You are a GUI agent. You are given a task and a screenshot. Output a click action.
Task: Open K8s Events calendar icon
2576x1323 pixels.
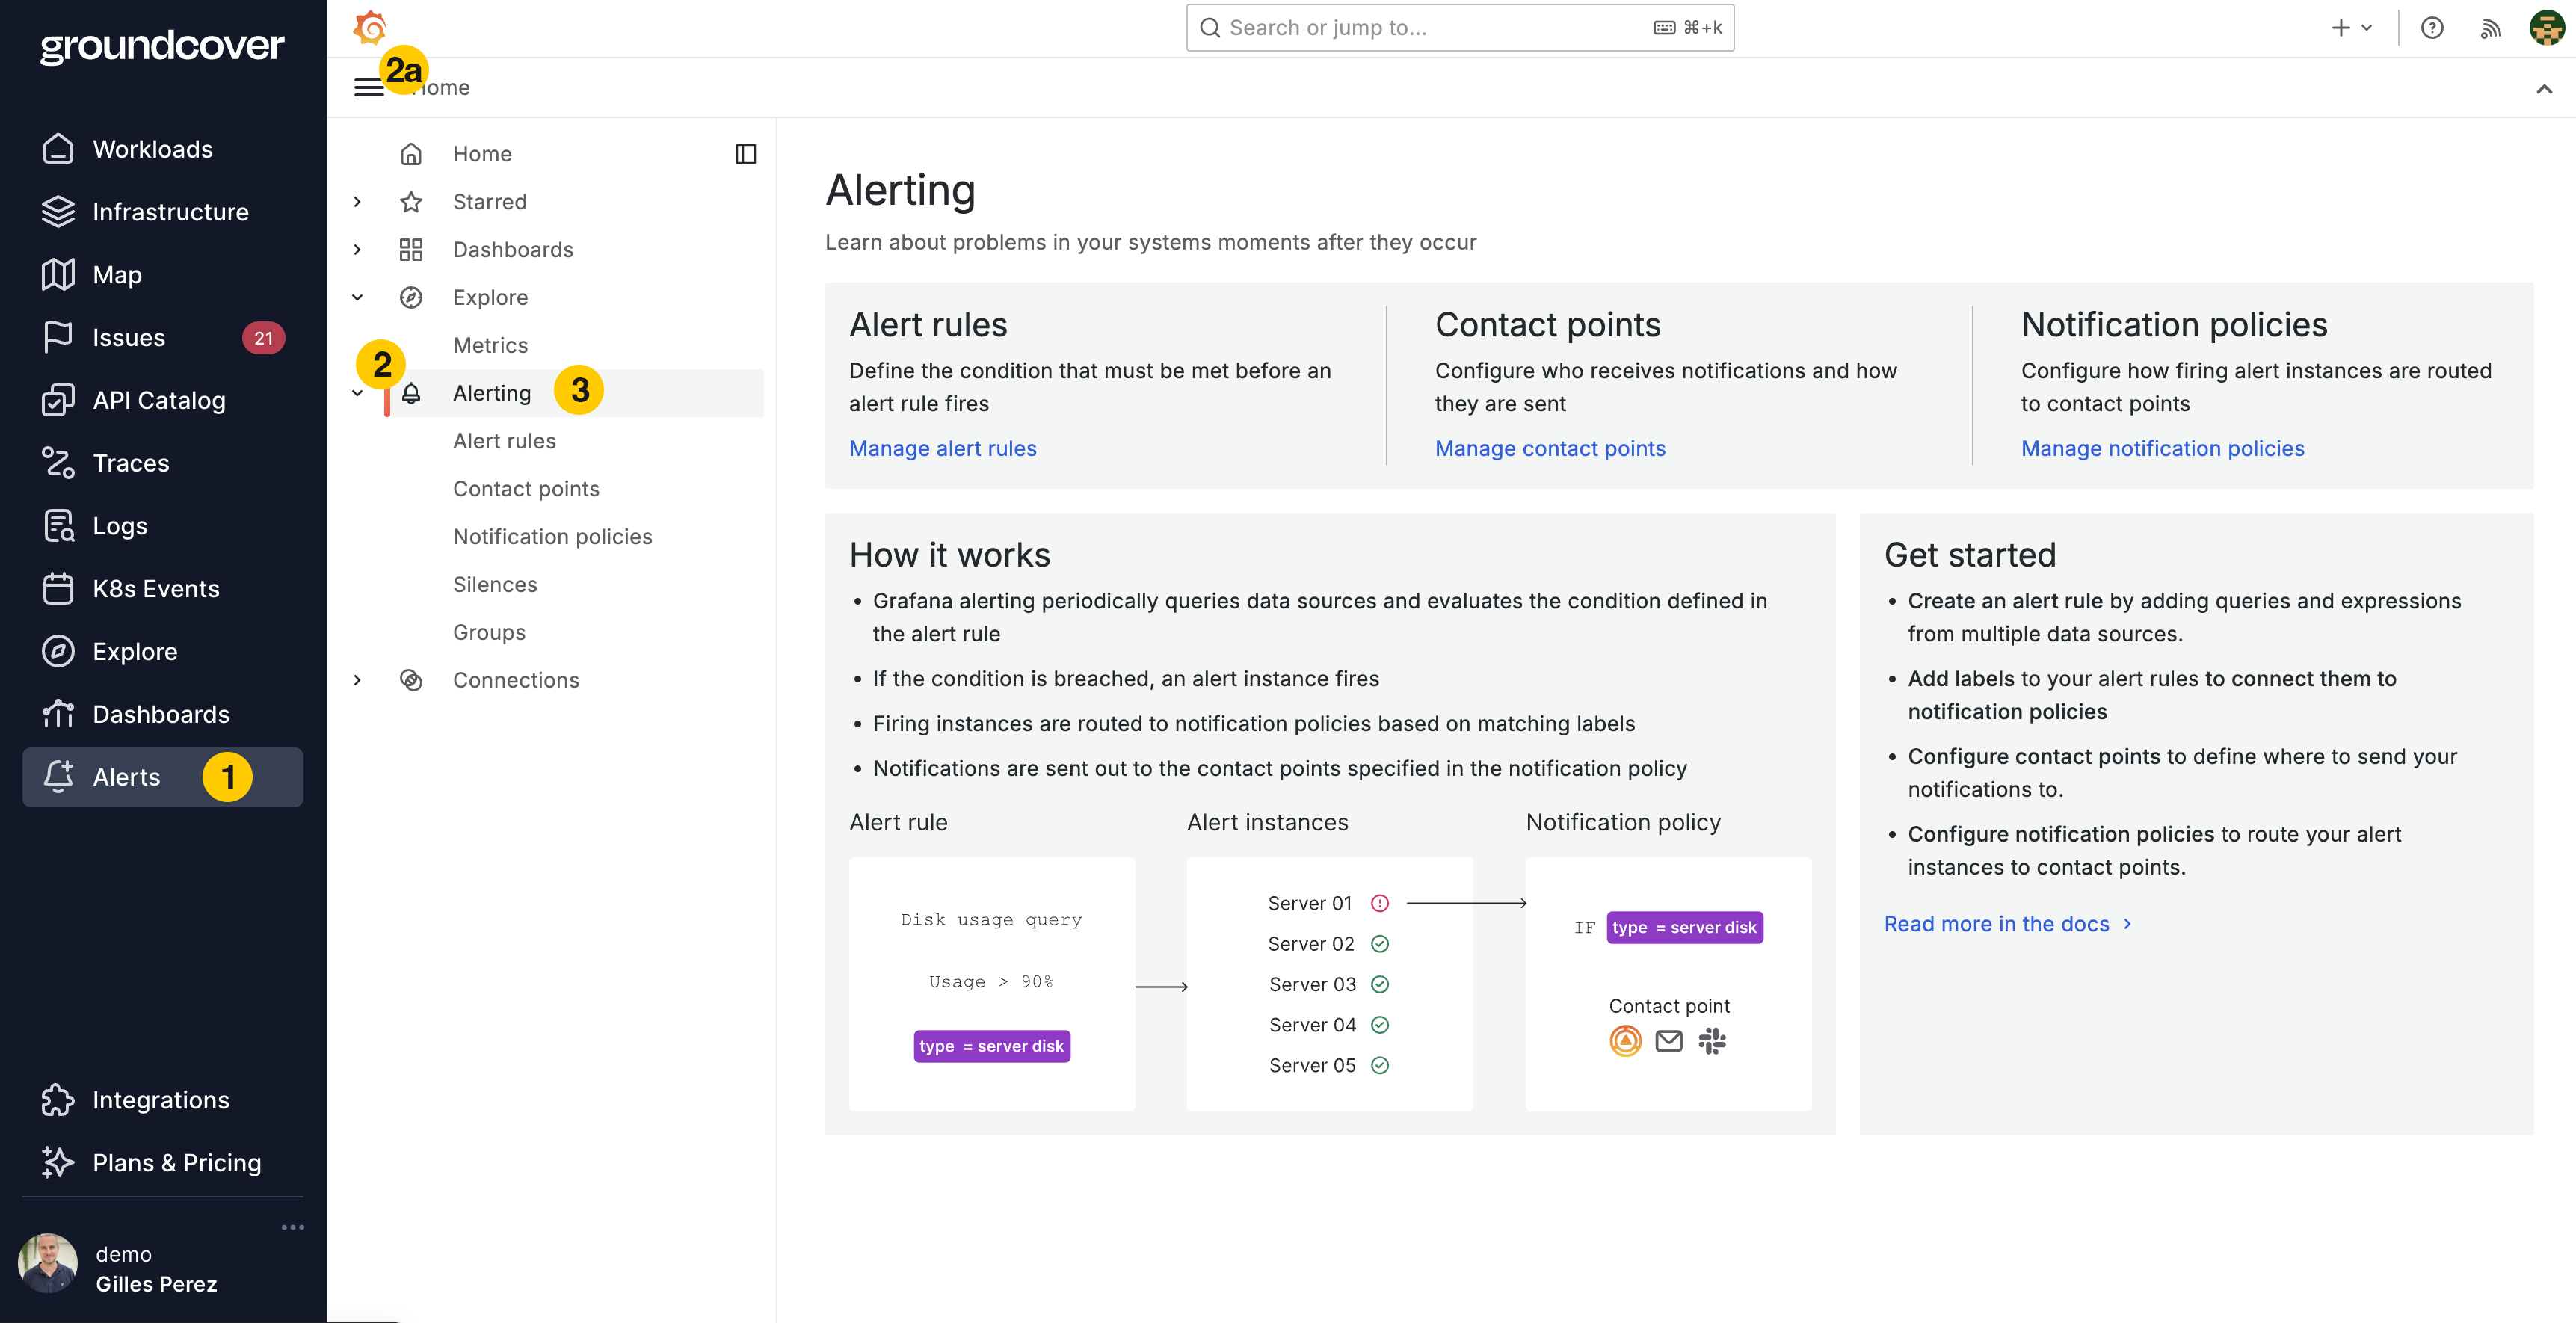58,589
